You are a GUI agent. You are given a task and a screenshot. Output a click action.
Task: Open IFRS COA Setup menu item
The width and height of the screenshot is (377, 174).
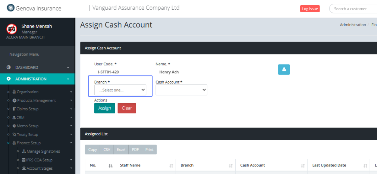pos(39,160)
